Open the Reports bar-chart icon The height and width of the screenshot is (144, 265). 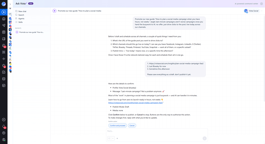4,79
